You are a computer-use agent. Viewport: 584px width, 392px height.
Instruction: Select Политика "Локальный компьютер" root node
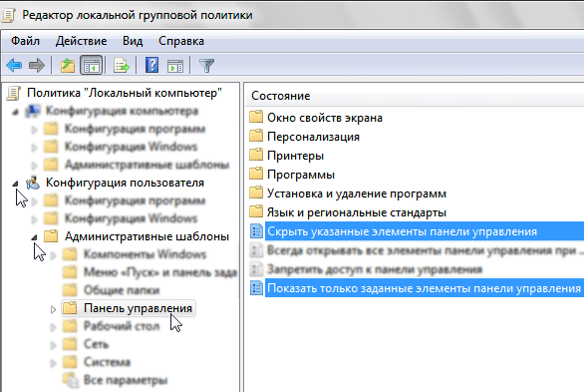tap(125, 93)
